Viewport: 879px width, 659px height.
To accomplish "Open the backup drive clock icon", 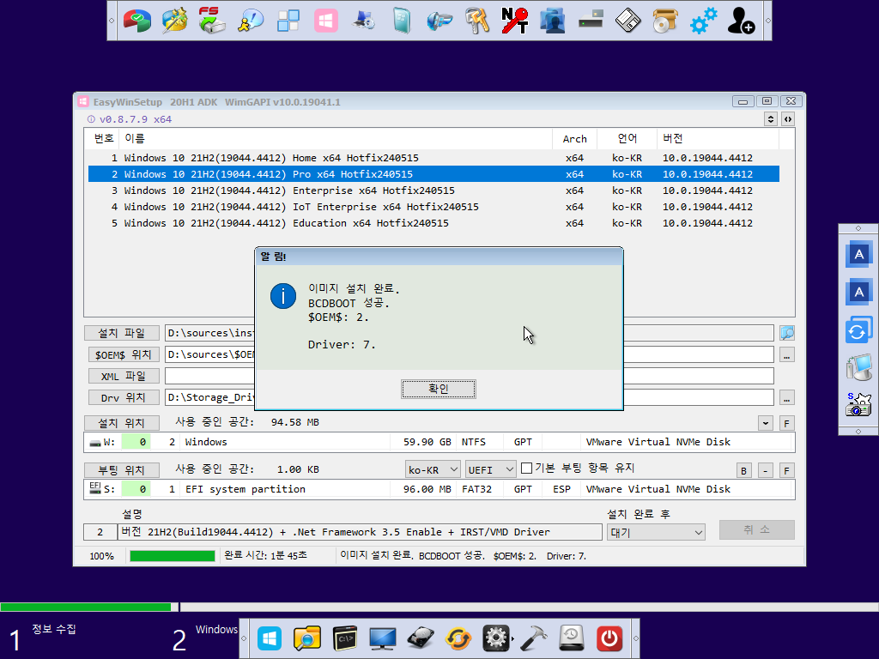I will pos(571,638).
